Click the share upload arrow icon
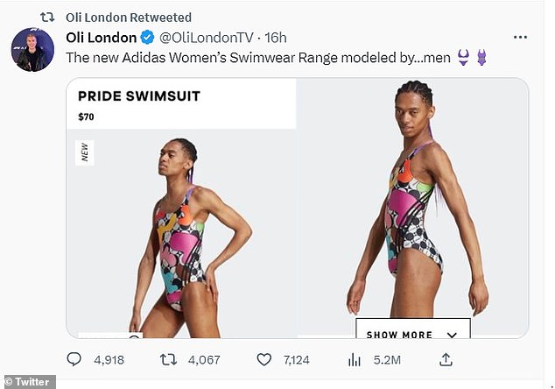 [x=445, y=359]
